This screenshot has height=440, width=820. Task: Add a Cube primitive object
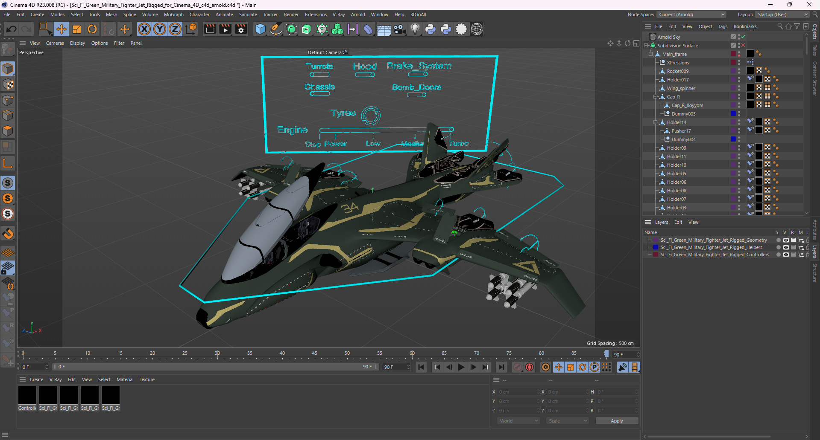pos(260,29)
